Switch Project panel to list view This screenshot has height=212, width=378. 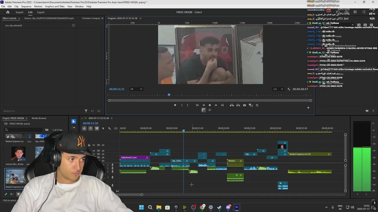pos(12,194)
